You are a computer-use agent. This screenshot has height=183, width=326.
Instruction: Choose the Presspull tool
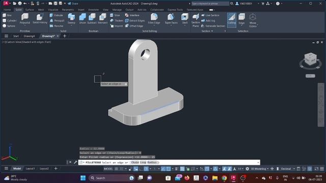click(57, 20)
